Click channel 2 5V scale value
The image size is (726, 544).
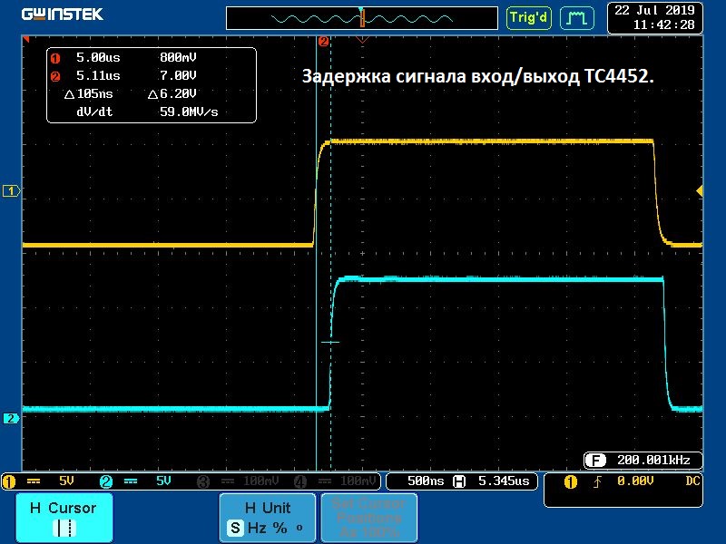pyautogui.click(x=163, y=481)
